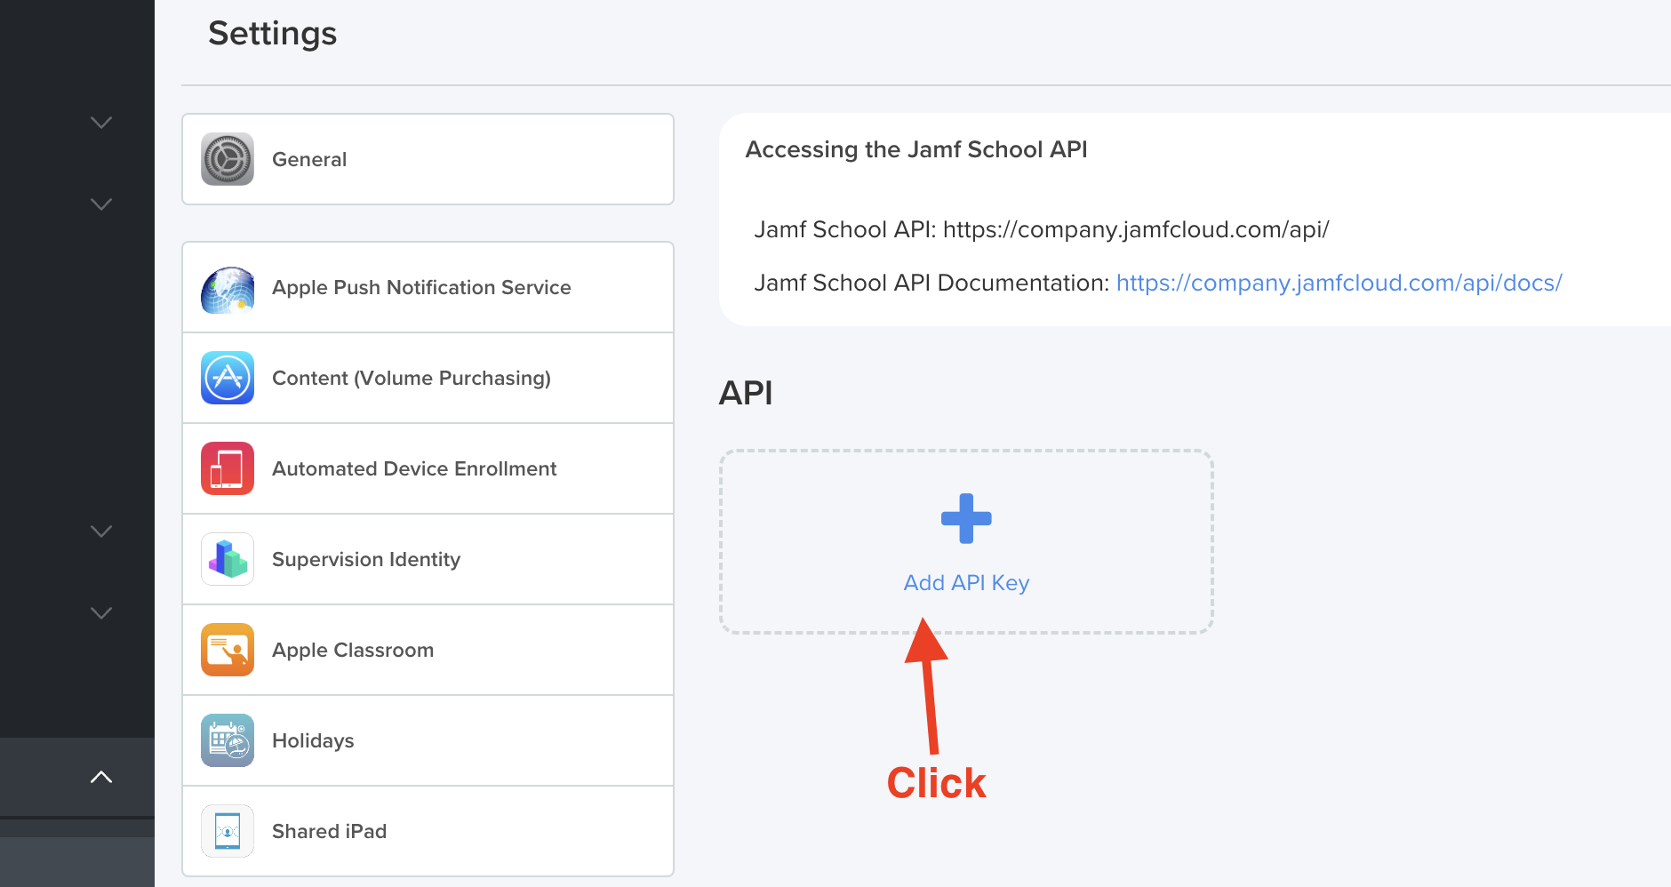Click the Automated Device Enrollment red icon
The image size is (1671, 887).
click(x=228, y=468)
